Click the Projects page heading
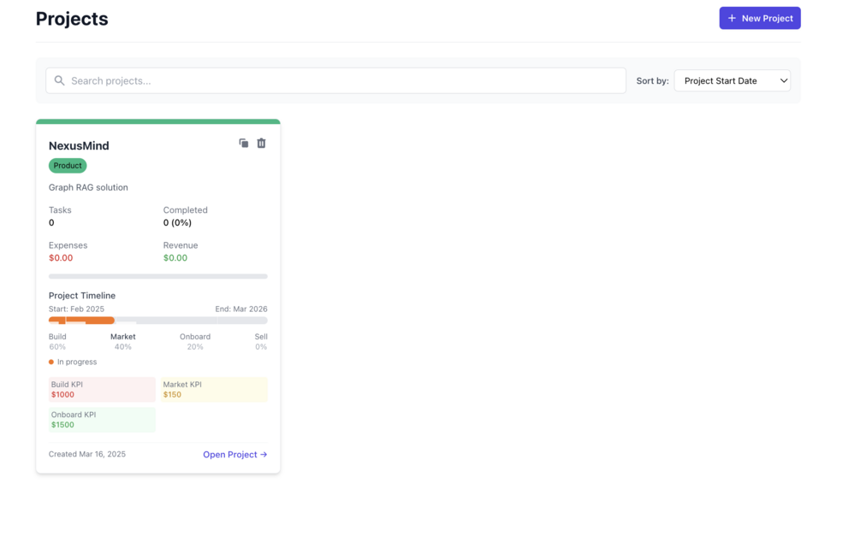The image size is (860, 536). tap(72, 19)
